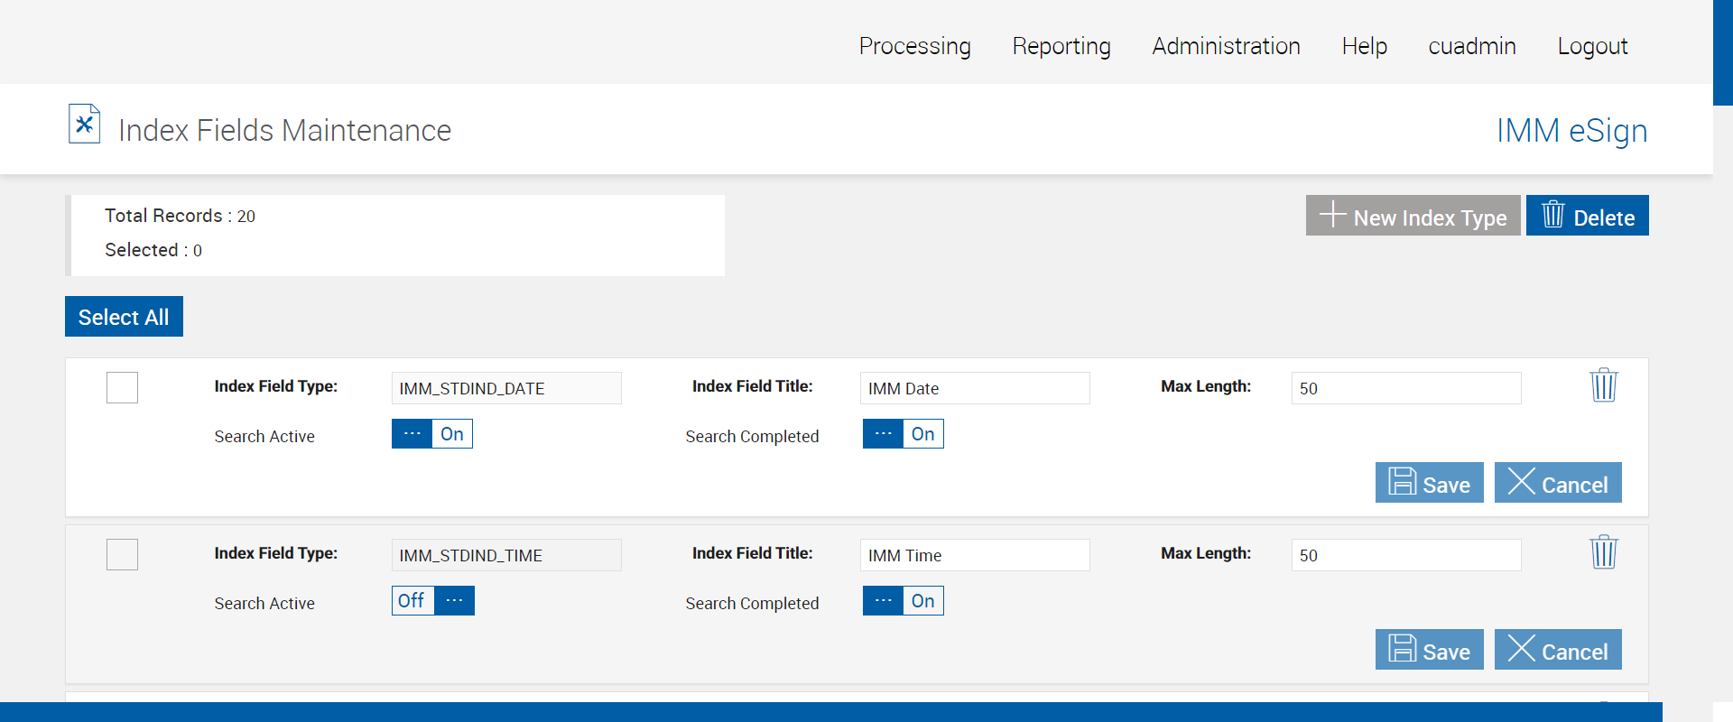The height and width of the screenshot is (722, 1733).
Task: Click the trash icon in IMM Date row
Action: point(1603,385)
